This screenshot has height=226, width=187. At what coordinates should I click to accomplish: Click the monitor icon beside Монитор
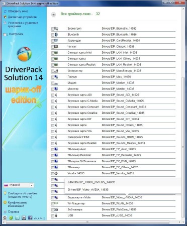pos(56,89)
